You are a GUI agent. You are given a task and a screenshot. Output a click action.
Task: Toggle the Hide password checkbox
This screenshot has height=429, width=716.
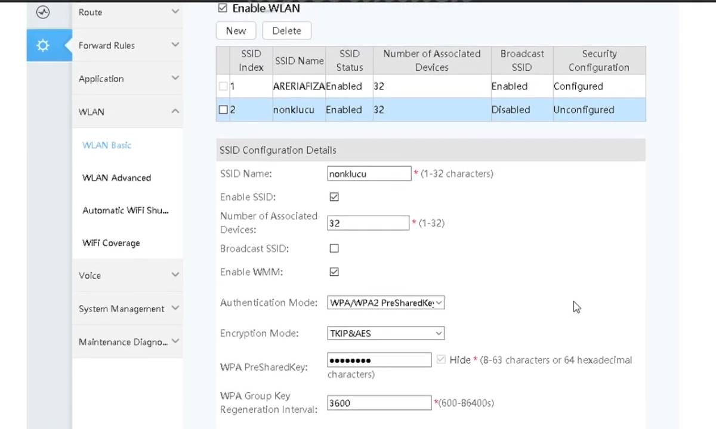[x=441, y=359]
